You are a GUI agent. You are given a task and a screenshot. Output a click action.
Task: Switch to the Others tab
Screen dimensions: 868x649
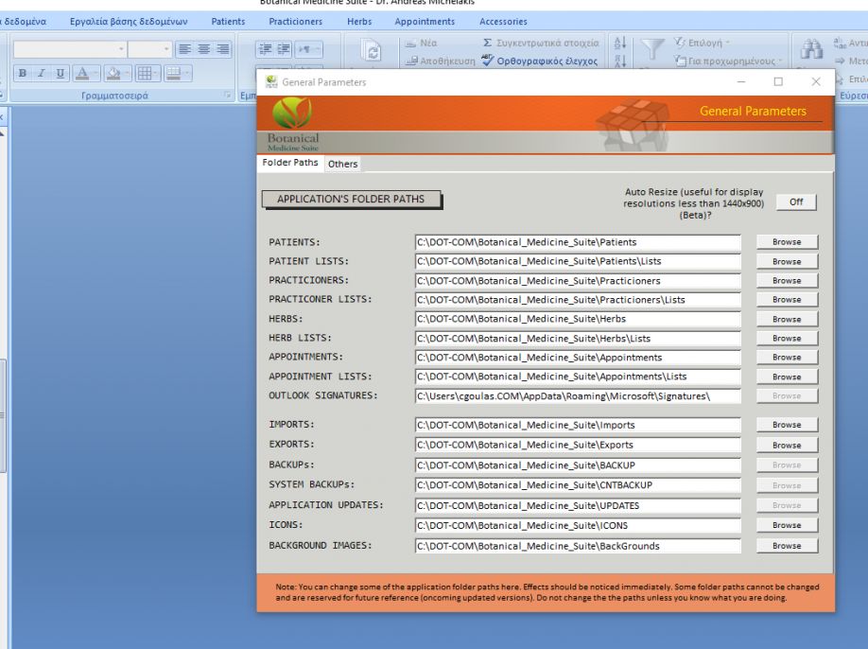tap(342, 164)
